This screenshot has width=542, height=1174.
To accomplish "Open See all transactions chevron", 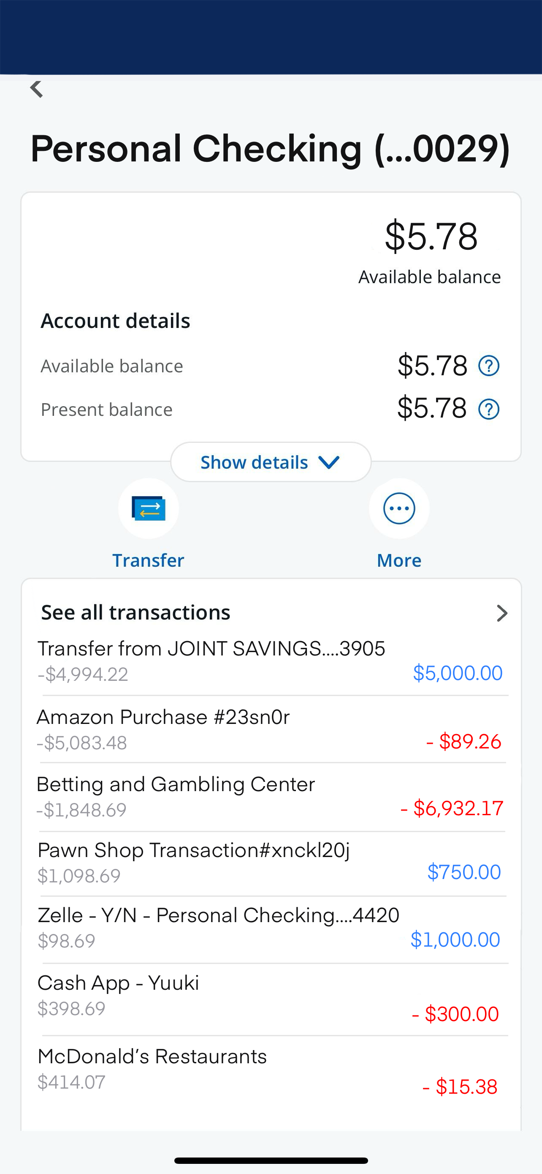I will point(501,613).
